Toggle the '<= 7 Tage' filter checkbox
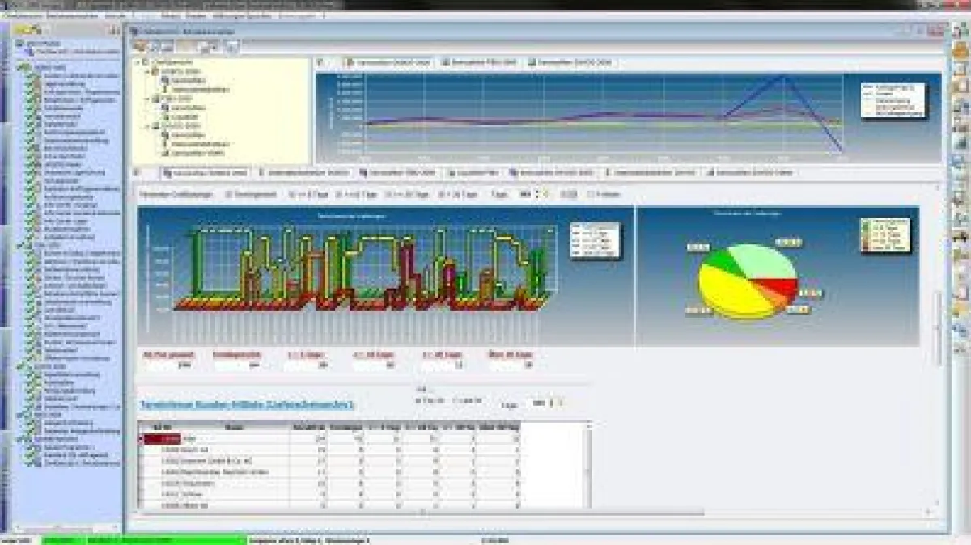The width and height of the screenshot is (971, 545). [x=292, y=195]
